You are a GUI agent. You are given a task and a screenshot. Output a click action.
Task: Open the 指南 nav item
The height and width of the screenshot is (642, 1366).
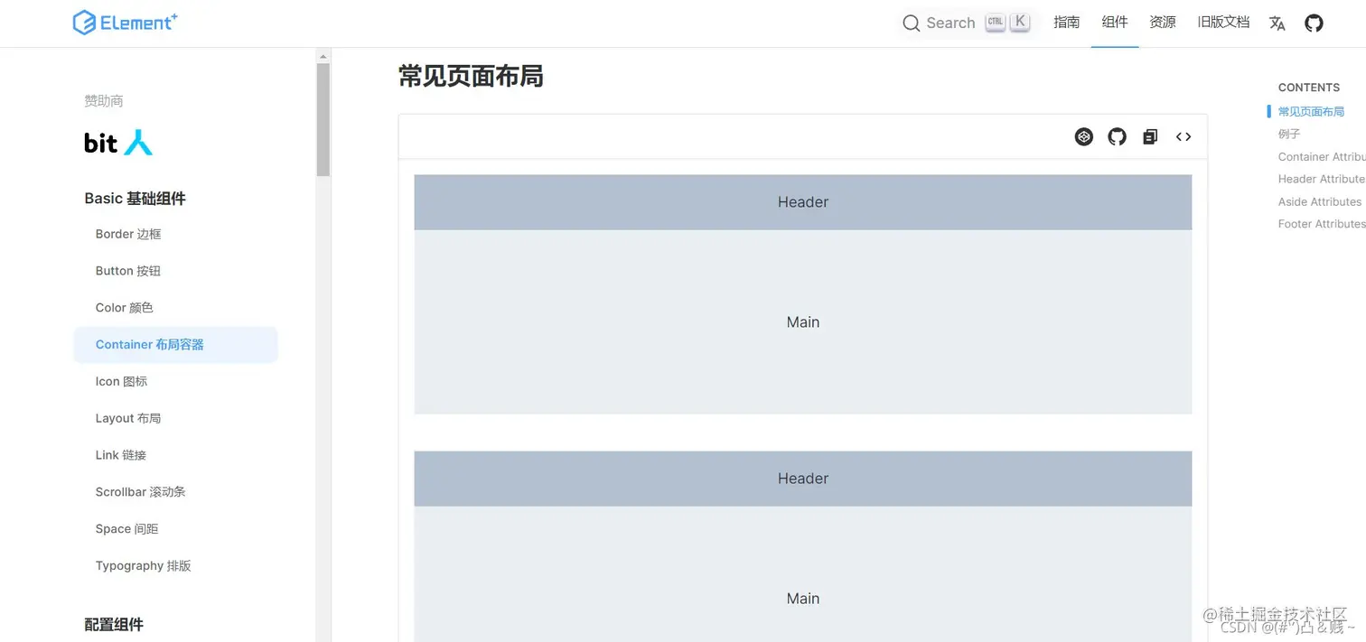[1067, 23]
